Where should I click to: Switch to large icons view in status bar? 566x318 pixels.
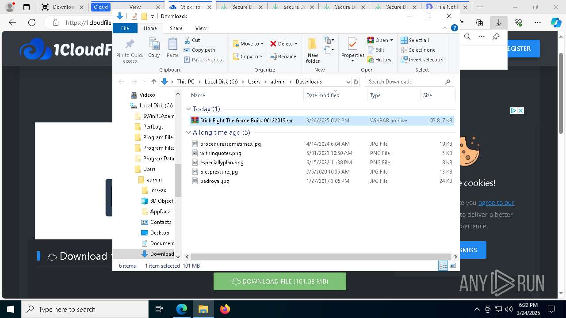tap(453, 265)
